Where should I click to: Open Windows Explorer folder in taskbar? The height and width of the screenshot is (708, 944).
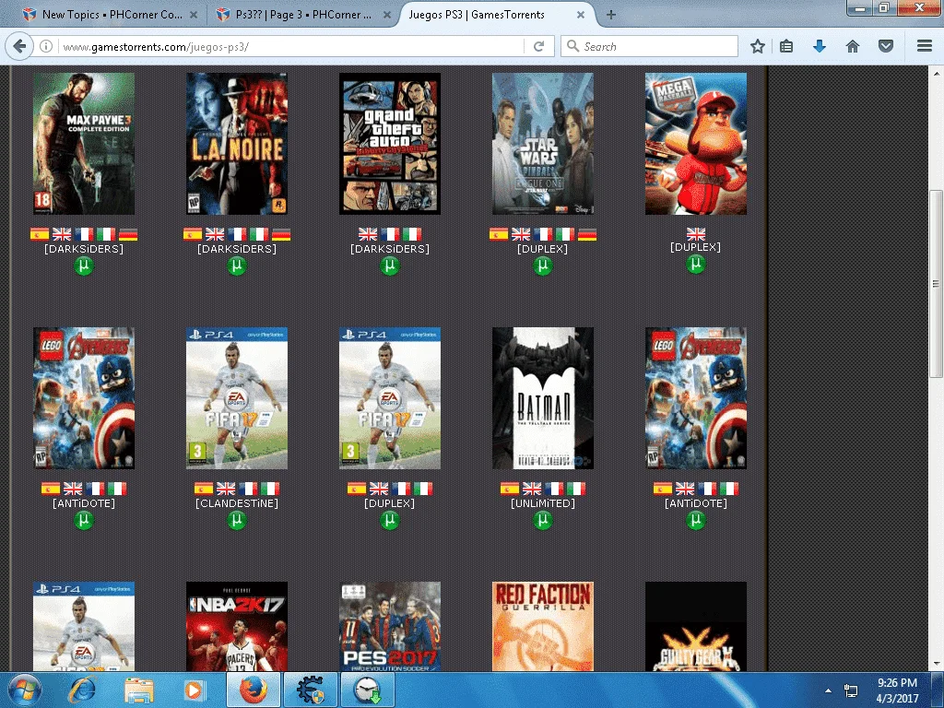click(138, 690)
